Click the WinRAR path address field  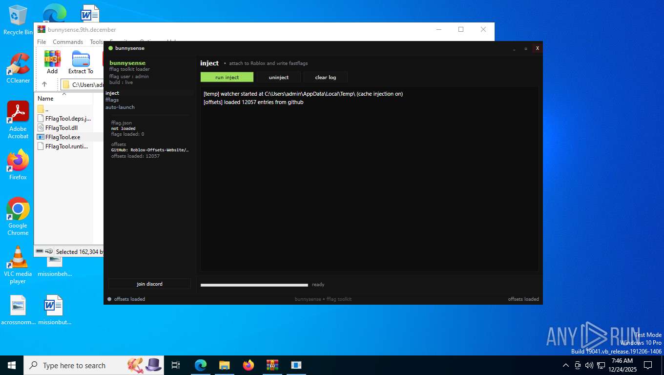click(x=82, y=84)
